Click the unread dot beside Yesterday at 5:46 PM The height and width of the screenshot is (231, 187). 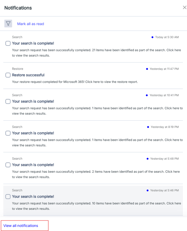point(147,190)
